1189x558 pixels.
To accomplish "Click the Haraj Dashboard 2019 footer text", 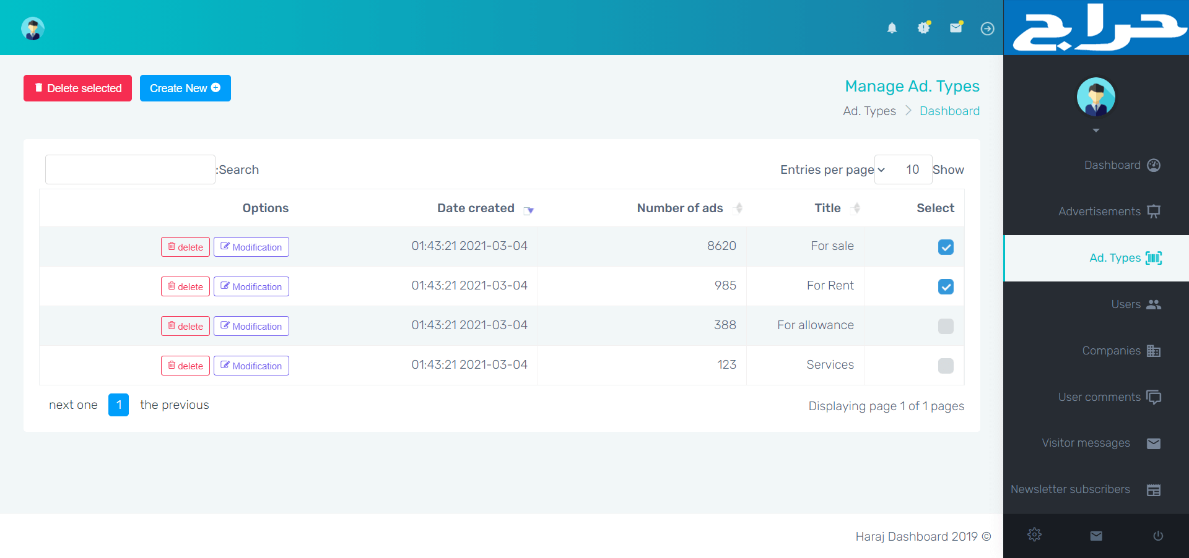I will 923,536.
